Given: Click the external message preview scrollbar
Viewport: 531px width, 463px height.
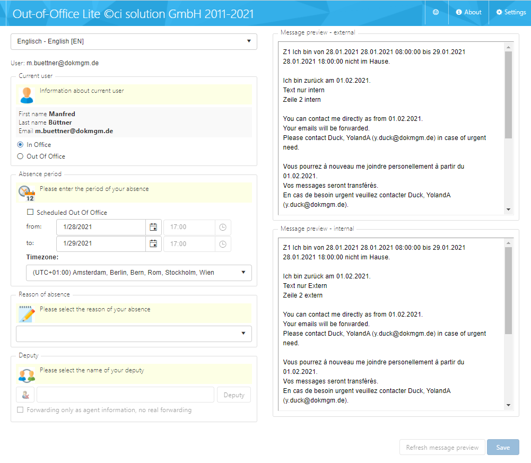Looking at the screenshot, I should pos(508,95).
